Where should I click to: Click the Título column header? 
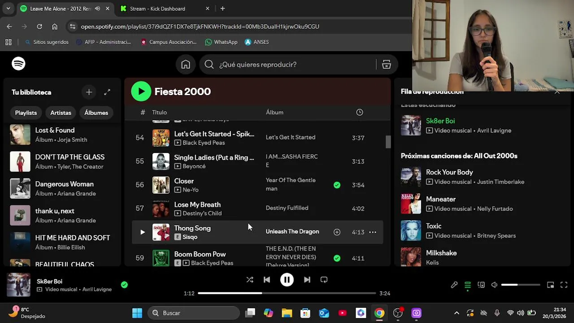tap(159, 112)
